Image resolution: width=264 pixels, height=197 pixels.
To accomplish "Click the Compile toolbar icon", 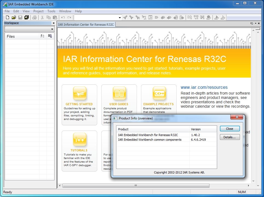I will 190,17.
